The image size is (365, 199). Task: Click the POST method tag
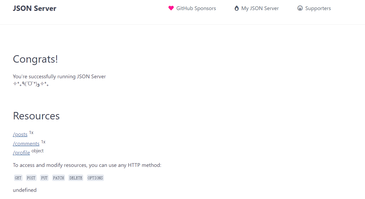tap(31, 178)
